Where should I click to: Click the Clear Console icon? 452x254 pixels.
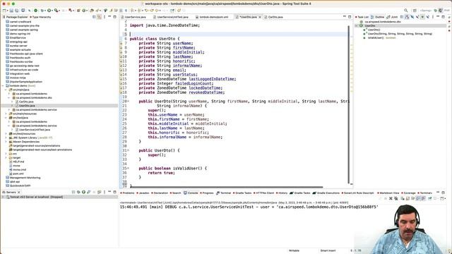[x=403, y=198]
